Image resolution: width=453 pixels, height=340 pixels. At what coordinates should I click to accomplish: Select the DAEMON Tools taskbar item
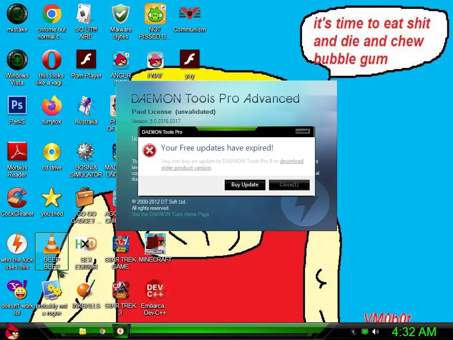click(120, 331)
